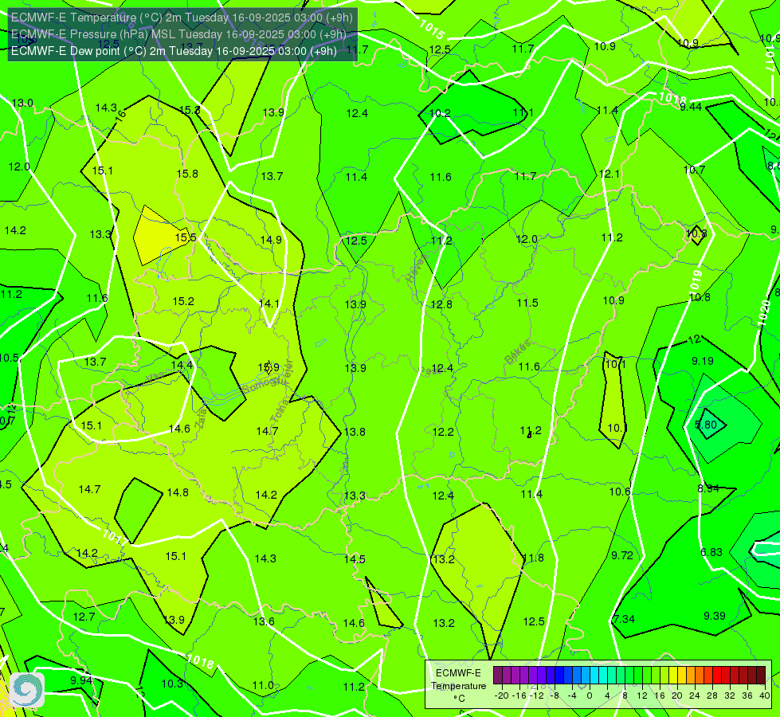
Task: Select the ECMWF-E Pressure MSL layer title
Action: point(178,34)
